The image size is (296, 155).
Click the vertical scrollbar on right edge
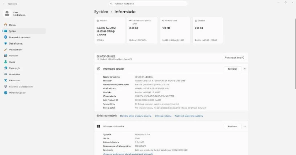click(295, 54)
